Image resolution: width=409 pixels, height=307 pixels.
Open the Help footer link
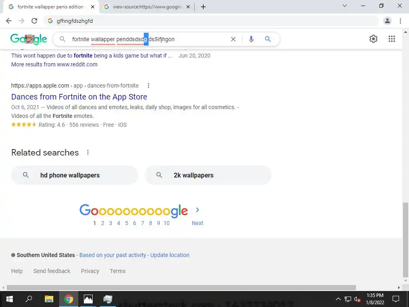[17, 271]
